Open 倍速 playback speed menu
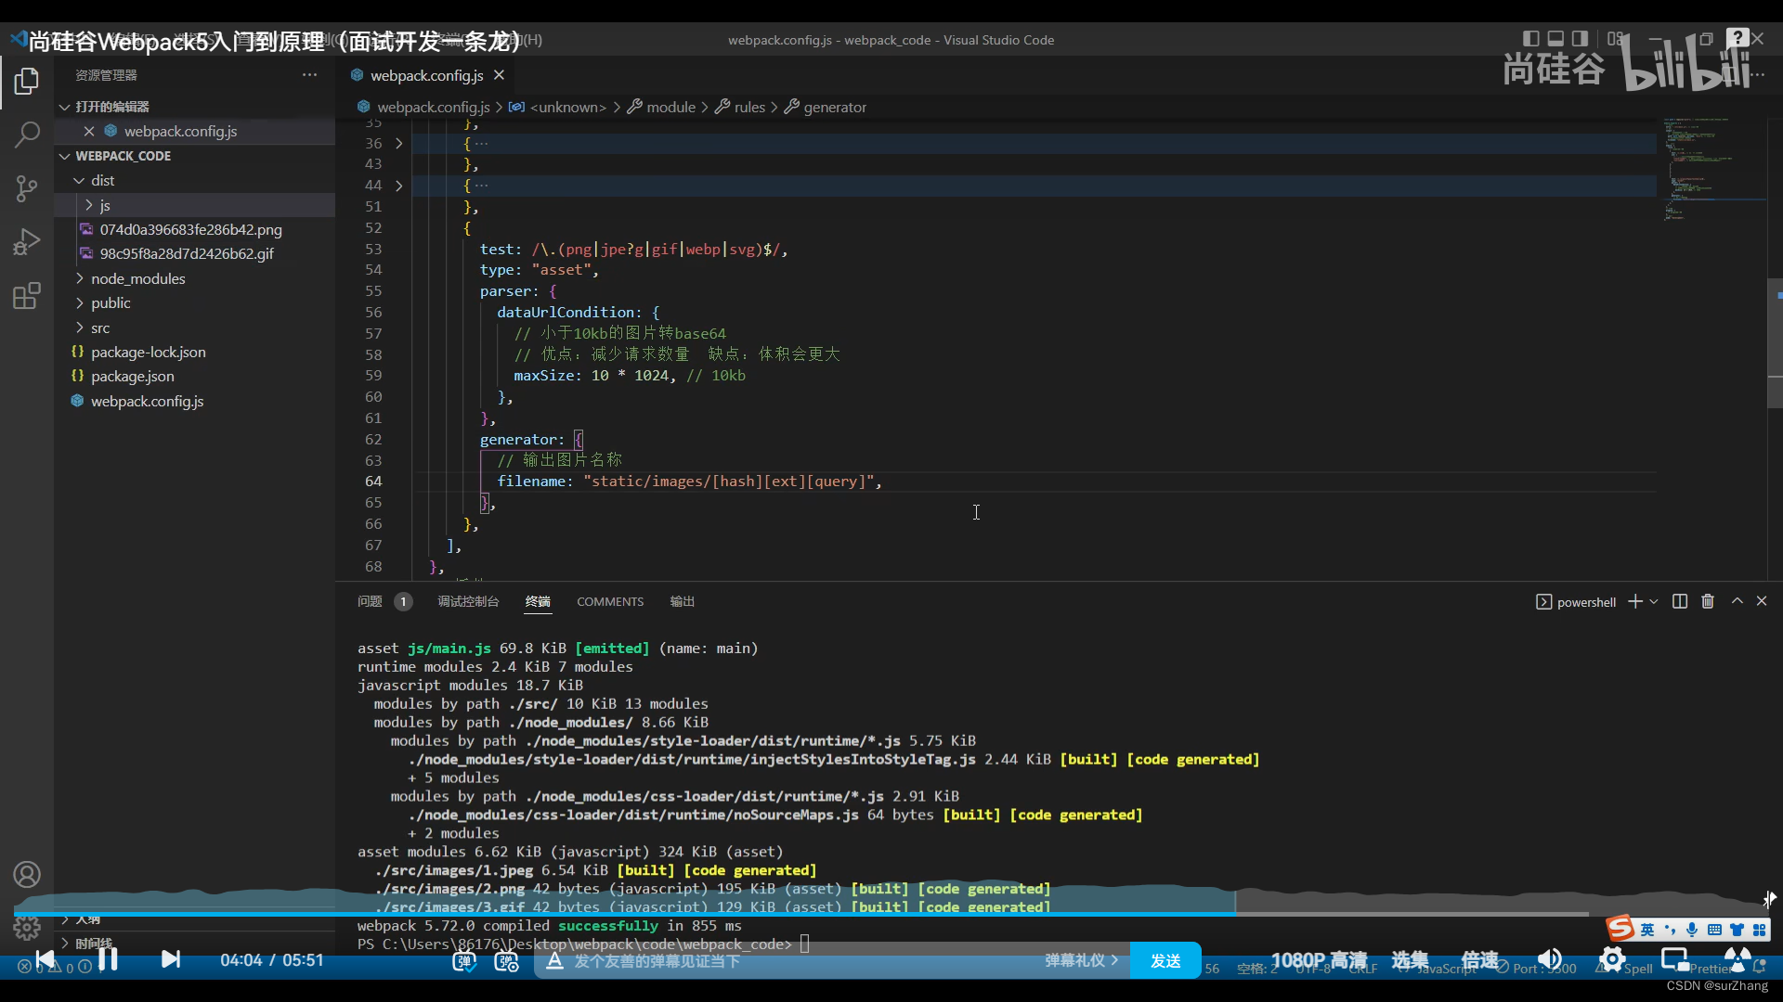Image resolution: width=1783 pixels, height=1002 pixels. pyautogui.click(x=1480, y=960)
